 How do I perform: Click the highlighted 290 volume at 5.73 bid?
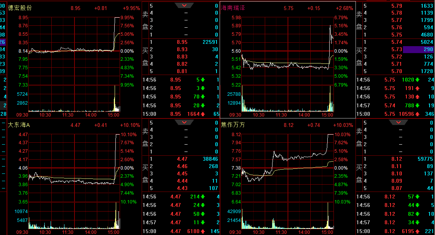click(x=418, y=49)
